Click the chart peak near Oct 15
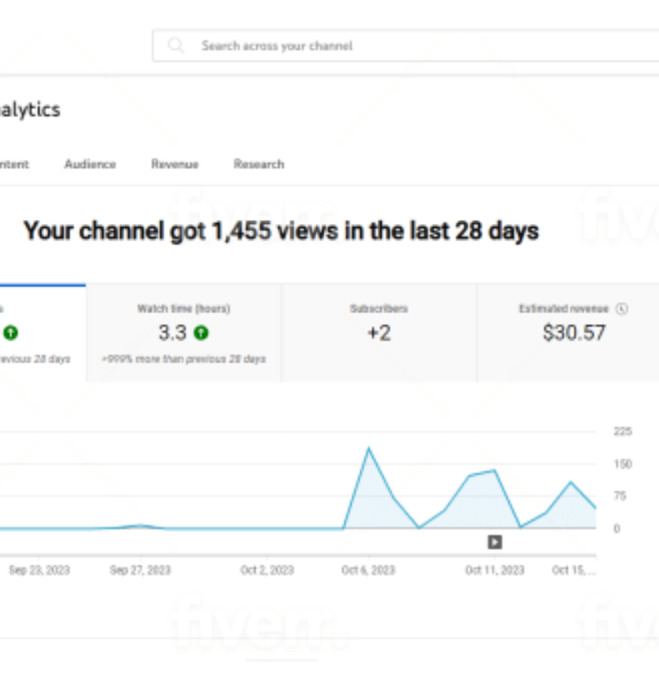The height and width of the screenshot is (697, 659). pos(570,482)
